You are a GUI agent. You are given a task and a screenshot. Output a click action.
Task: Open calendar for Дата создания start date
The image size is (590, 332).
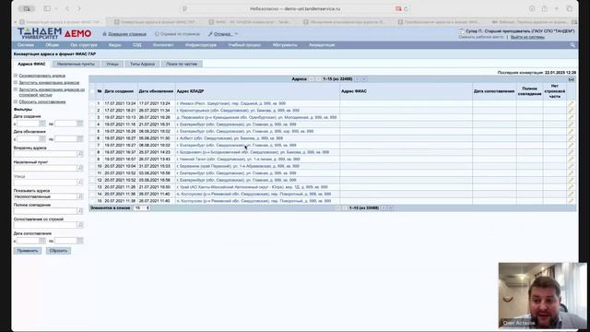(x=42, y=124)
